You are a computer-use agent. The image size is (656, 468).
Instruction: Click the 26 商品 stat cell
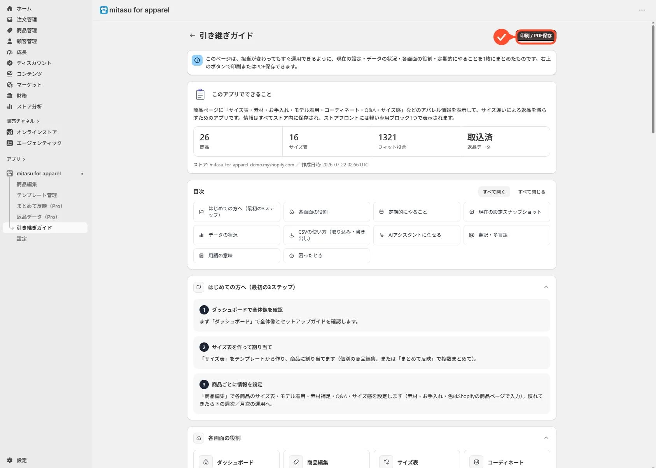(238, 141)
